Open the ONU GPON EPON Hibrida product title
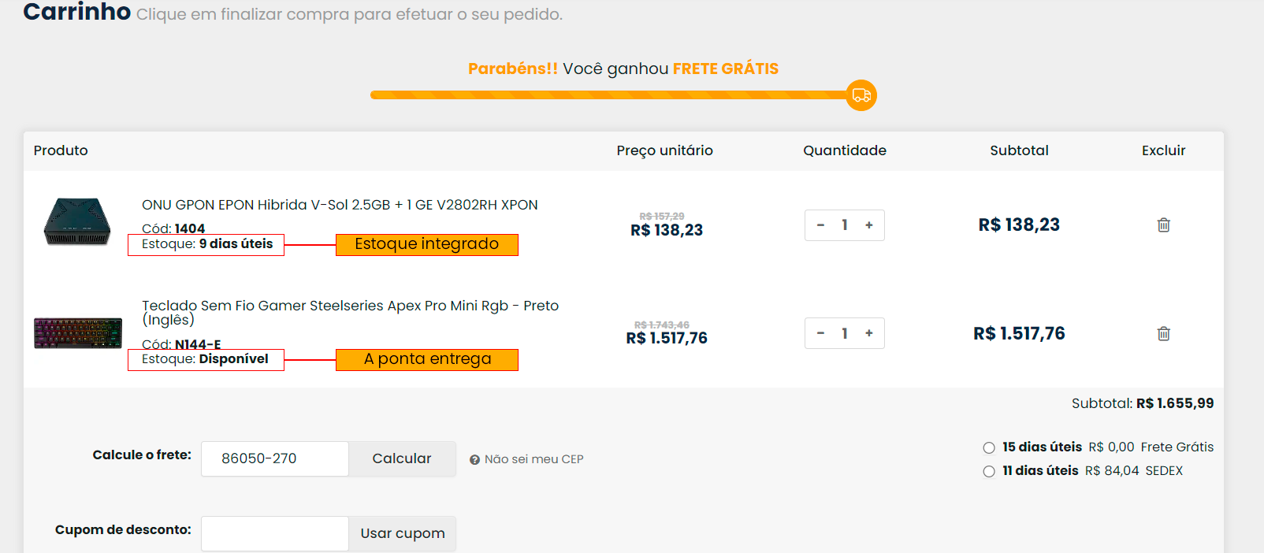 (x=340, y=205)
